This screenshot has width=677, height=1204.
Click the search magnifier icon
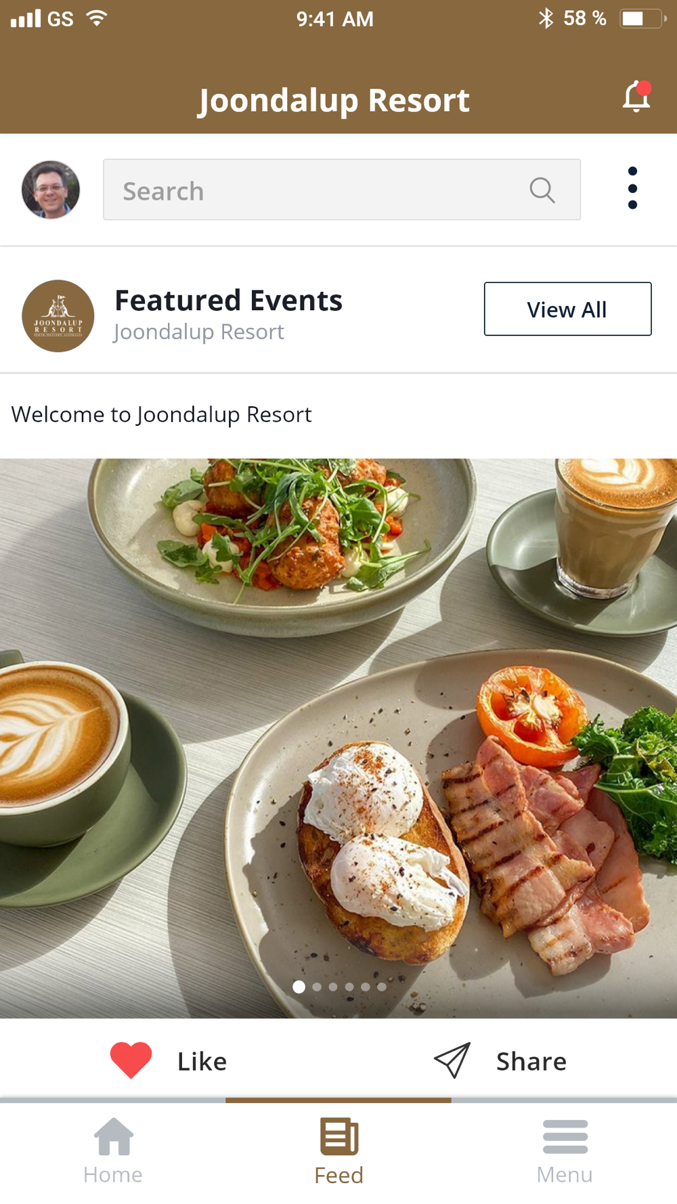click(542, 190)
